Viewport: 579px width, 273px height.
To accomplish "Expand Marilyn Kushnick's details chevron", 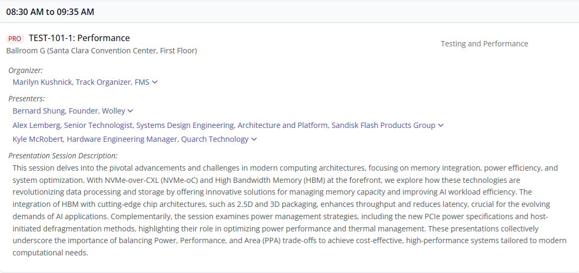I will coord(155,82).
